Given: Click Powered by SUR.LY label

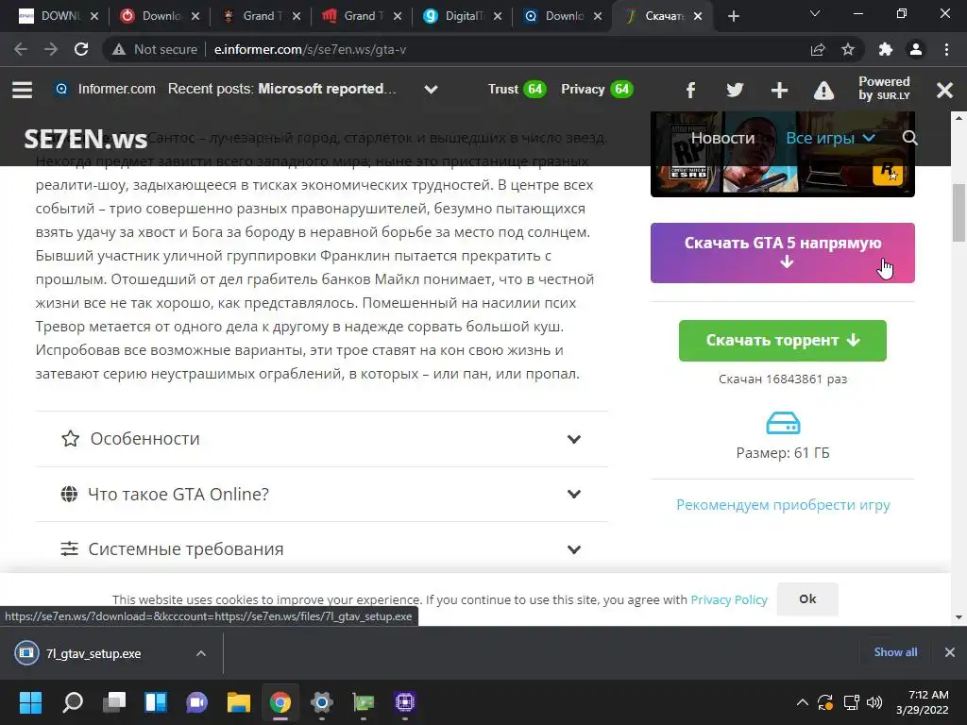Looking at the screenshot, I should click(x=884, y=89).
